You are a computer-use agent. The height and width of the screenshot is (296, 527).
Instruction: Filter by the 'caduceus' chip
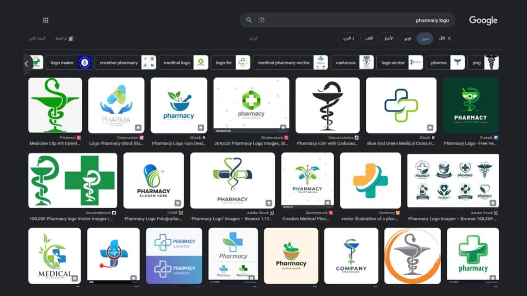[x=352, y=63]
